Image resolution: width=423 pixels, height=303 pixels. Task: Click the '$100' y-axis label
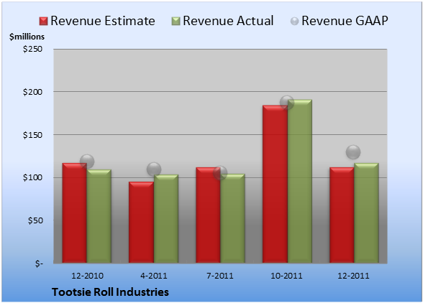click(32, 177)
